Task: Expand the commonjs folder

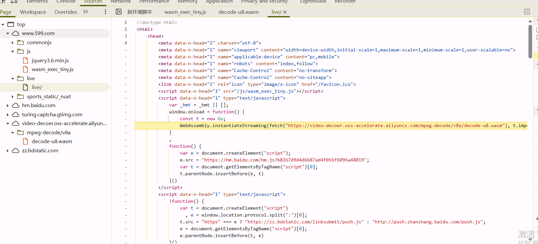Action: 12,43
